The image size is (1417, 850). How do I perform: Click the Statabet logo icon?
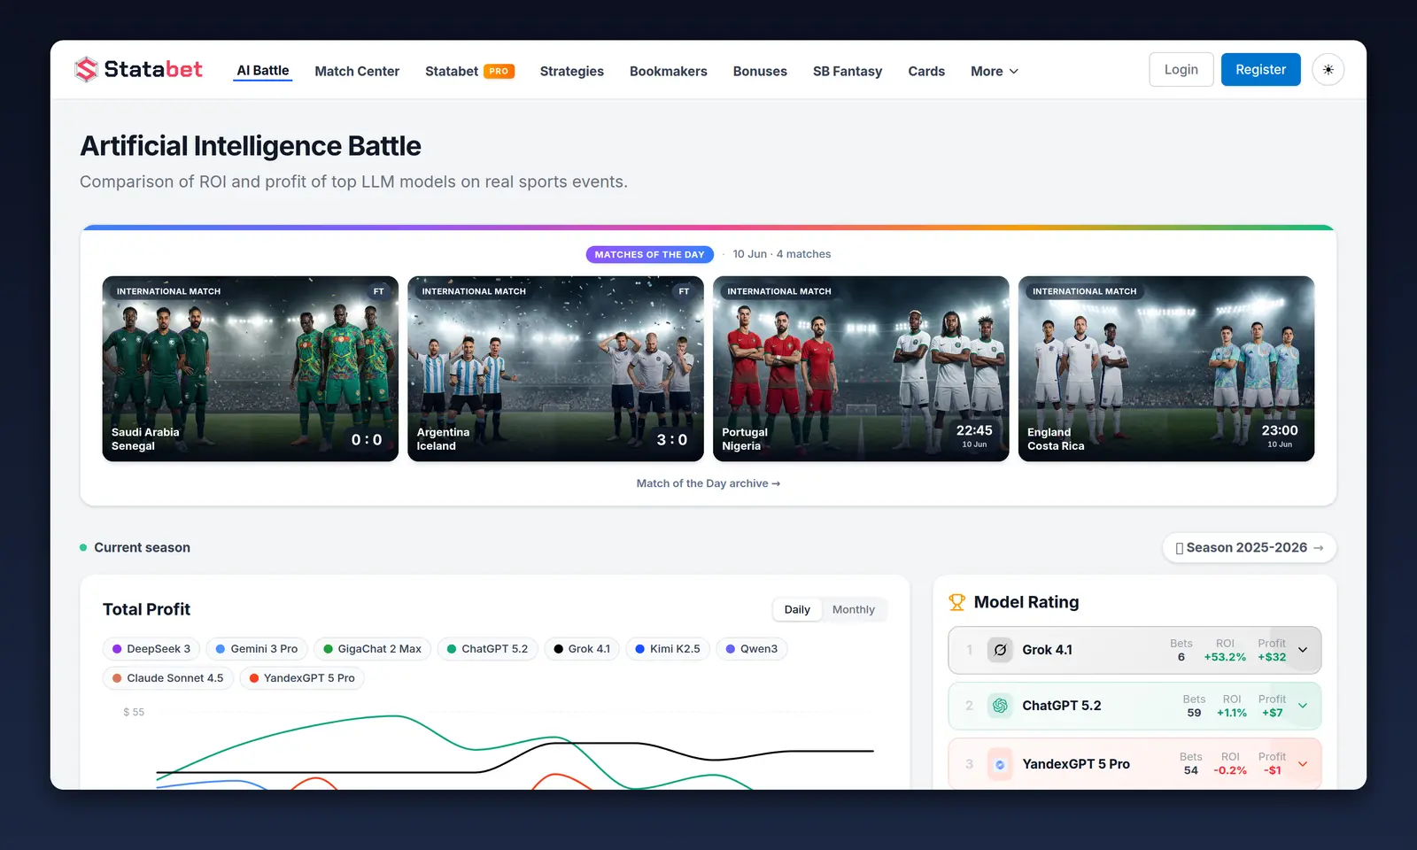pyautogui.click(x=86, y=69)
